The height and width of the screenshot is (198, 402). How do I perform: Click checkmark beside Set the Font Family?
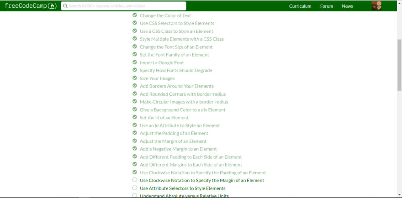coord(135,54)
